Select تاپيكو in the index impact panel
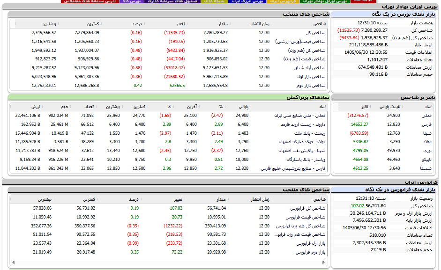The width and height of the screenshot is (441, 270). coord(426,160)
